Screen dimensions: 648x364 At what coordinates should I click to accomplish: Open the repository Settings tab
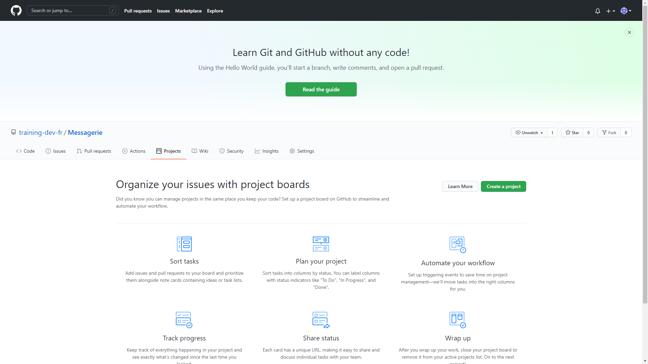pyautogui.click(x=302, y=151)
